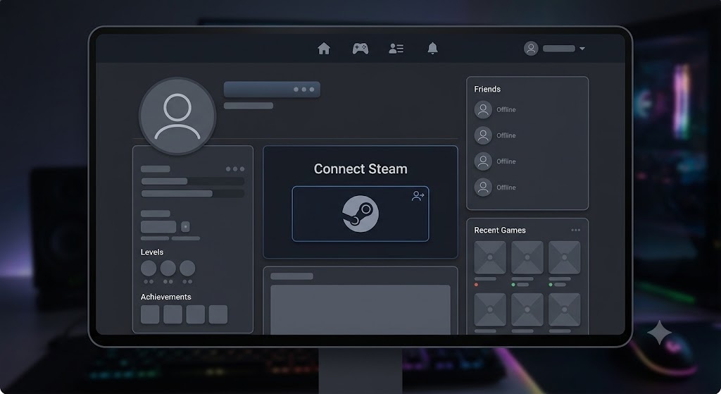Select the Connect Steam heading
The width and height of the screenshot is (721, 394).
pos(360,169)
